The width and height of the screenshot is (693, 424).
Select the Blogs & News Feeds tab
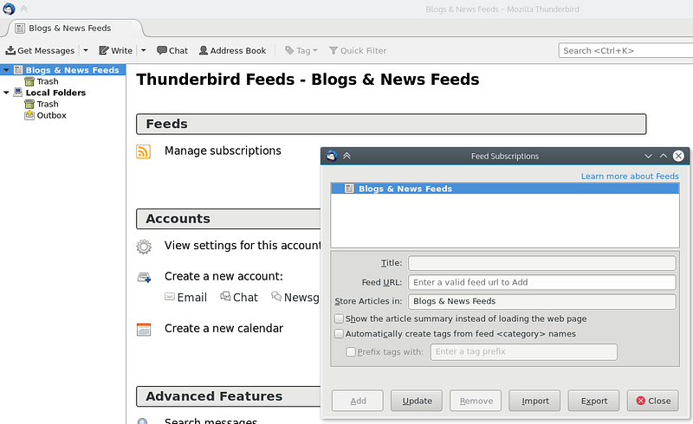pos(70,29)
